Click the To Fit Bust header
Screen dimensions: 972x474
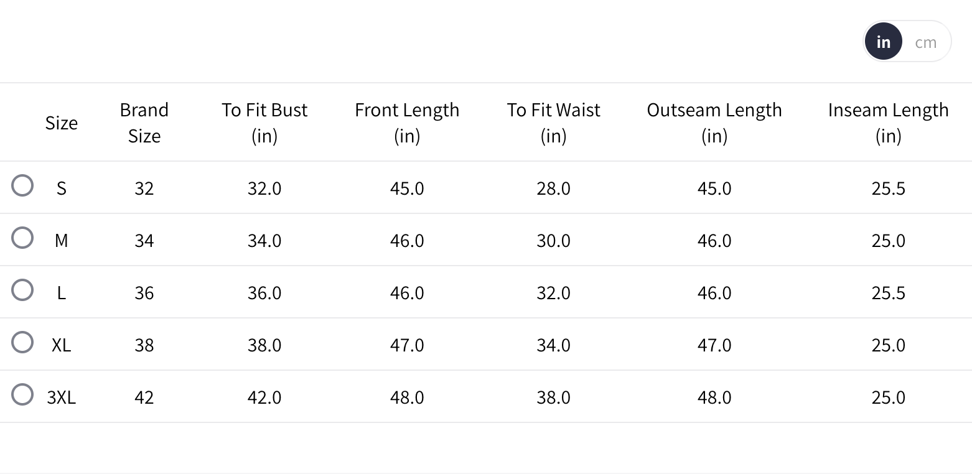click(x=264, y=123)
